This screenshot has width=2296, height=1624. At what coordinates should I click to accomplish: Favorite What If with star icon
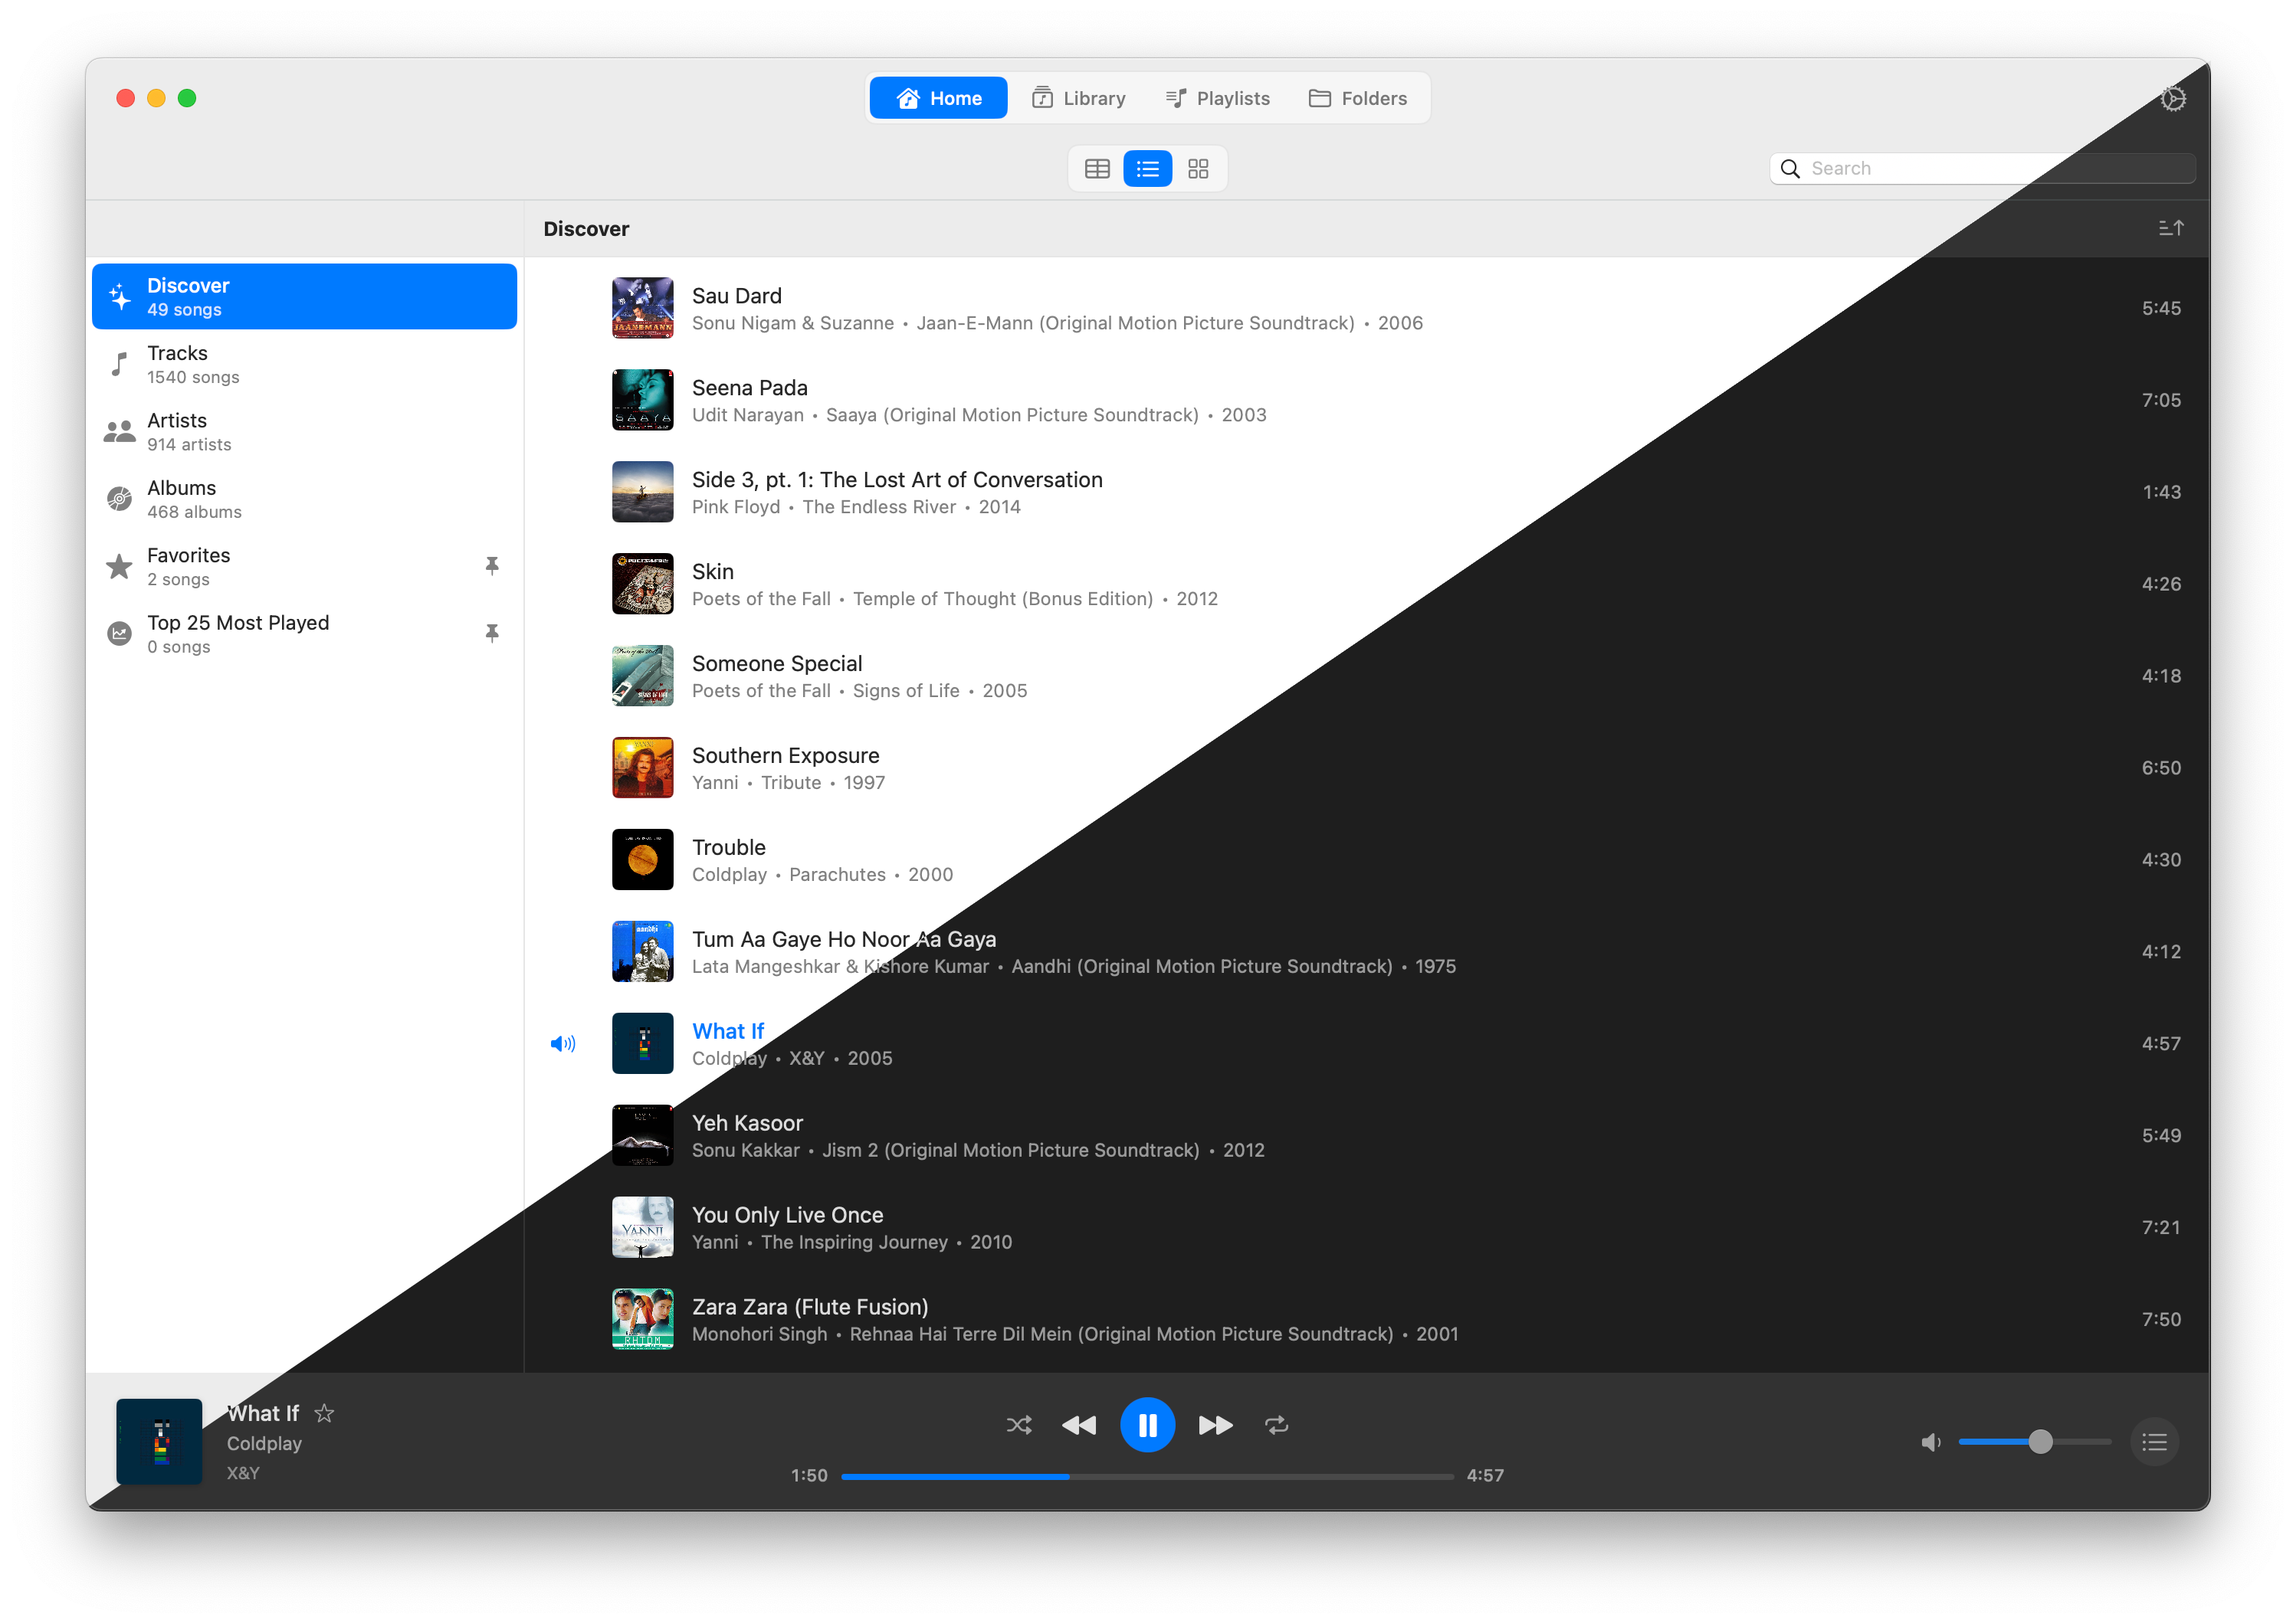click(324, 1413)
